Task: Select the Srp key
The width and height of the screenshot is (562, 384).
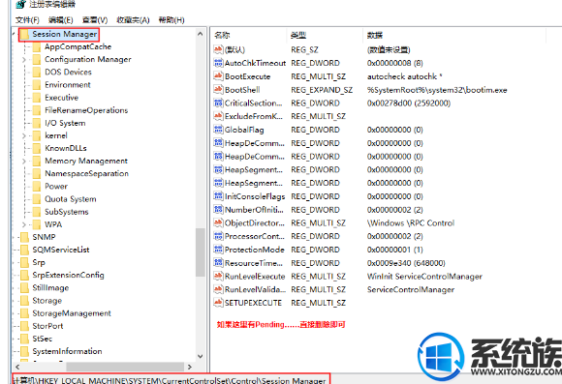Action: pos(39,263)
